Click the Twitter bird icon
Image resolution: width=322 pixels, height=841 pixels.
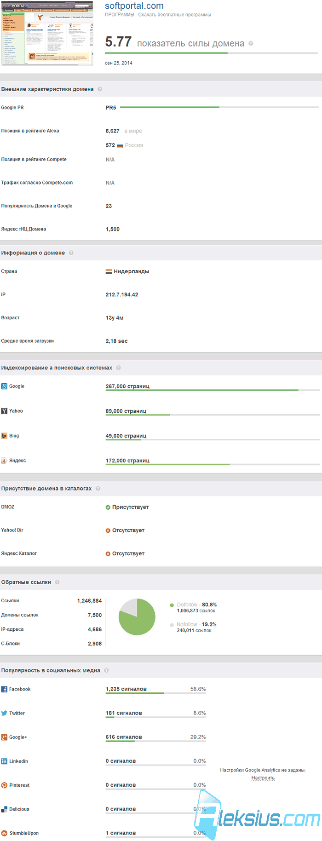[x=4, y=714]
